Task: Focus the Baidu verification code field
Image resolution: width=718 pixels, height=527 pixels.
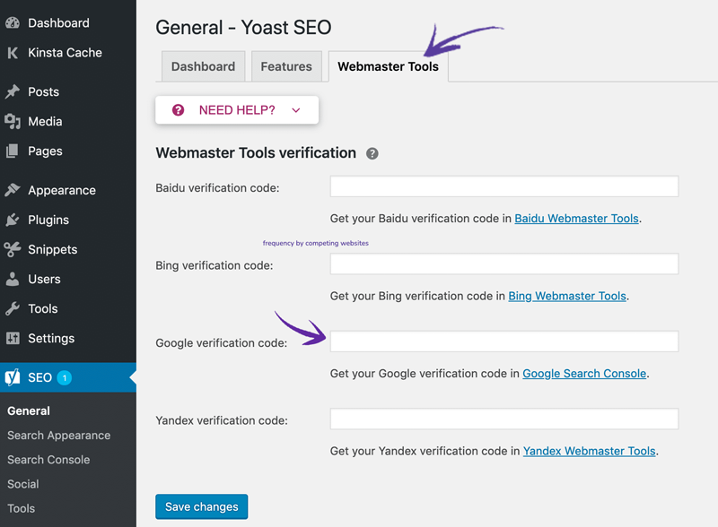Action: [504, 186]
